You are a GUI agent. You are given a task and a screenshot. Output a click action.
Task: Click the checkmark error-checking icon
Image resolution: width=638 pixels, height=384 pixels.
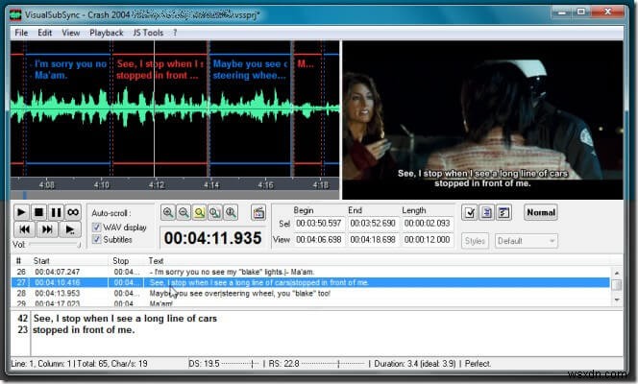pyautogui.click(x=470, y=212)
